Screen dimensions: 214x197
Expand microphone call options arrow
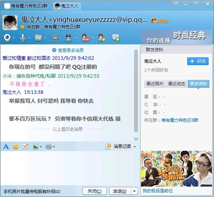click(x=29, y=38)
